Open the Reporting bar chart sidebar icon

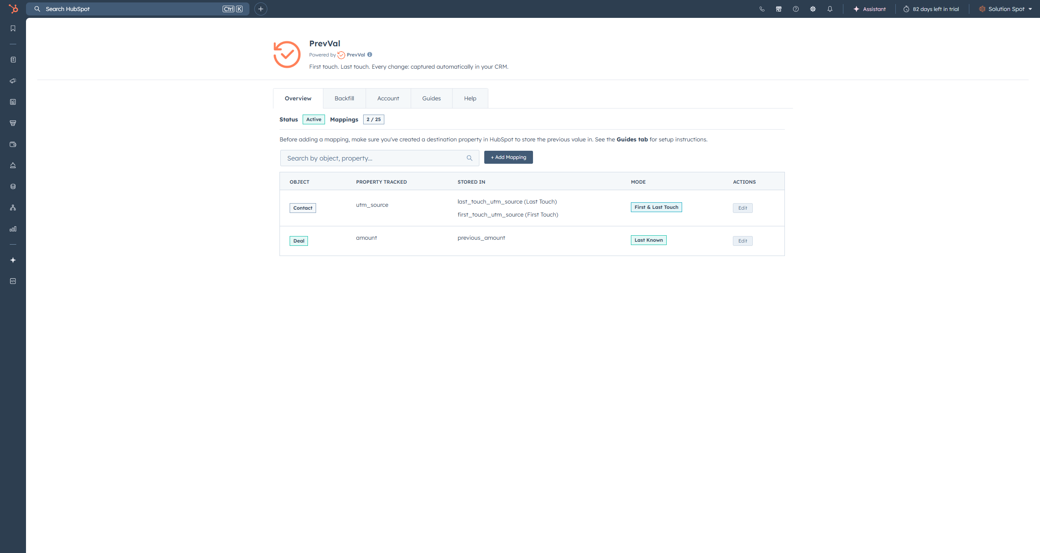pyautogui.click(x=13, y=229)
